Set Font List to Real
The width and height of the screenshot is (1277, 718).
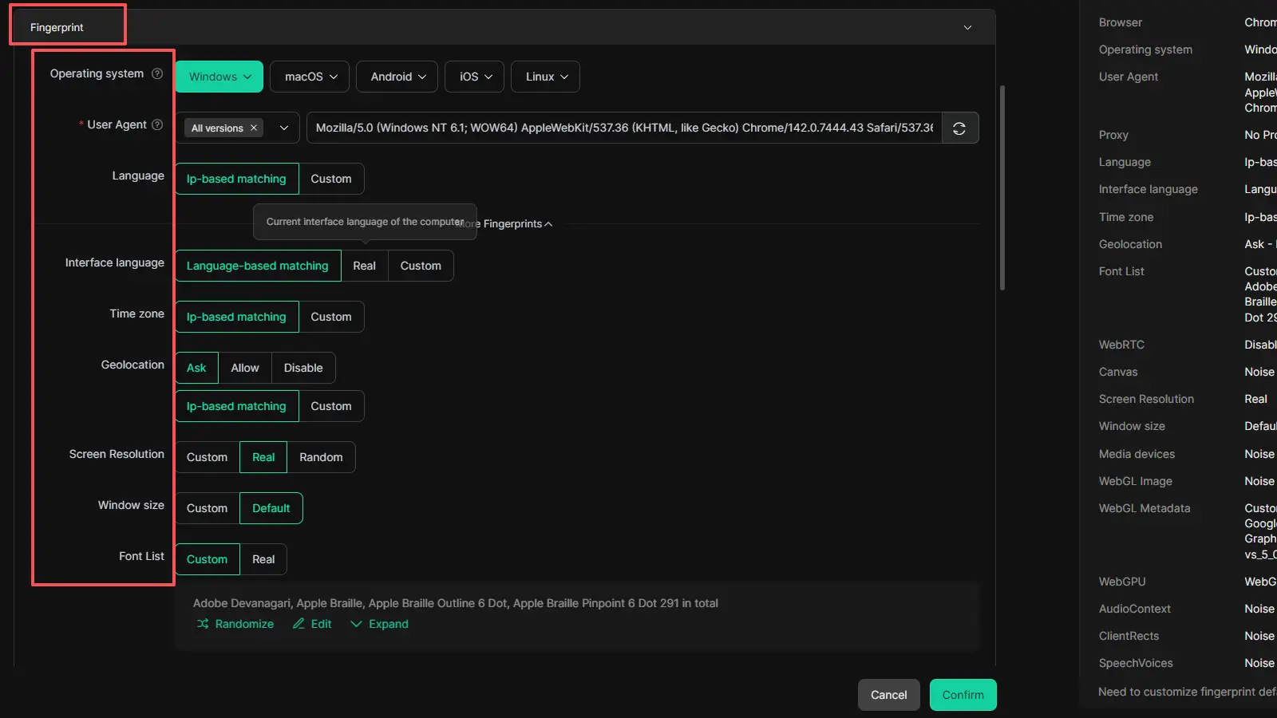tap(263, 559)
